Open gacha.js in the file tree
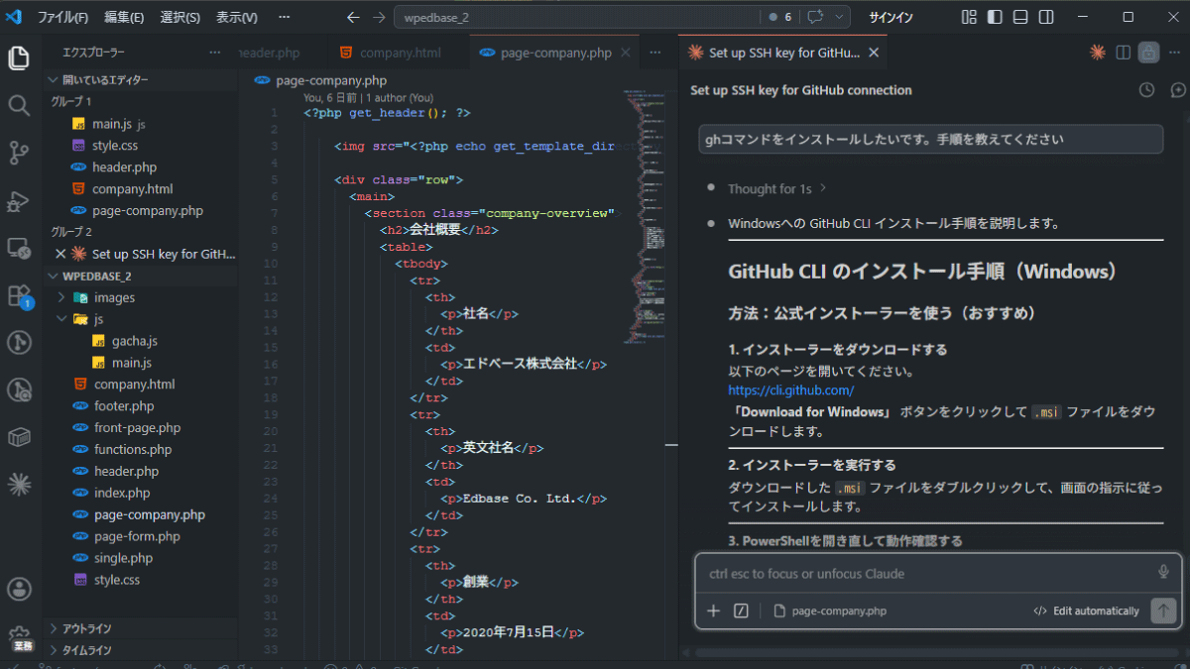Screen dimensions: 1190x669 click(134, 341)
